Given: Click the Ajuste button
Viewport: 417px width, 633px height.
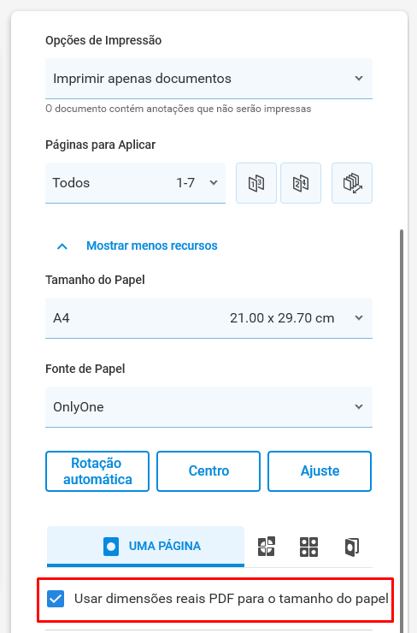Looking at the screenshot, I should pyautogui.click(x=320, y=471).
